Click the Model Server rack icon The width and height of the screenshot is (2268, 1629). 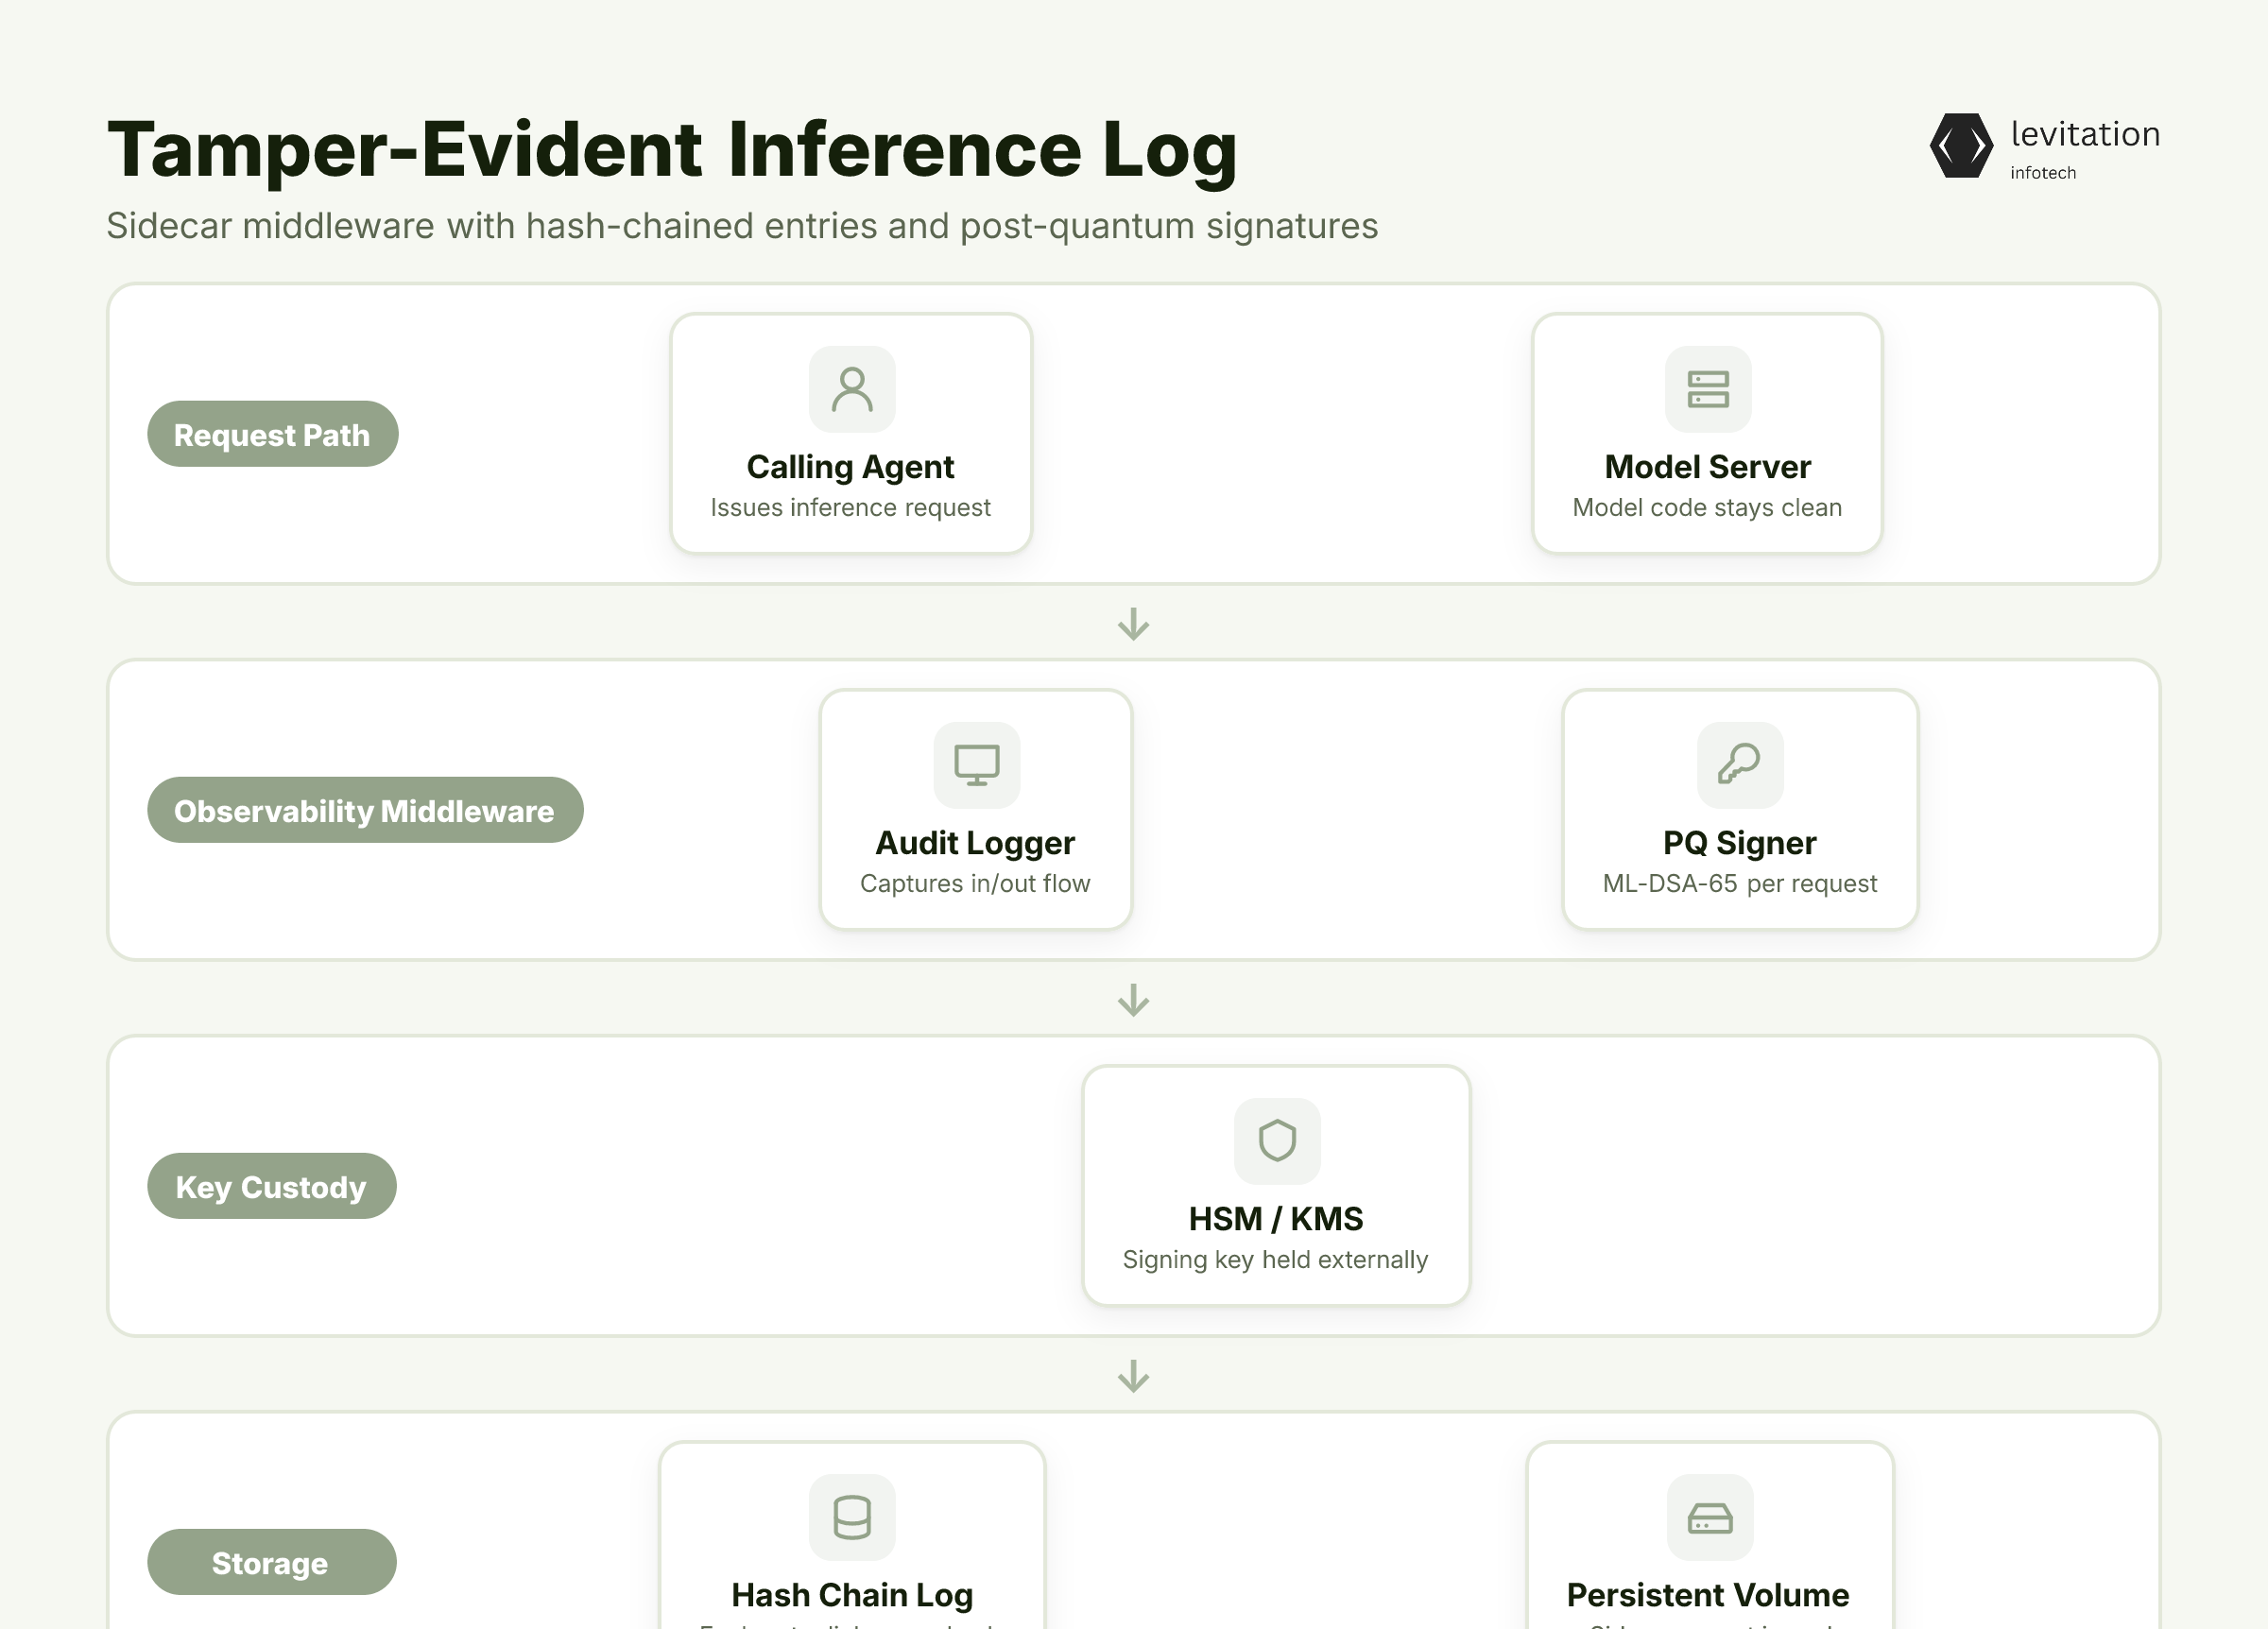pos(1708,389)
